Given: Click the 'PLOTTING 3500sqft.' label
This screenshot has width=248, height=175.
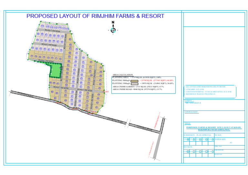Looking at the screenshot, I should (121, 83).
